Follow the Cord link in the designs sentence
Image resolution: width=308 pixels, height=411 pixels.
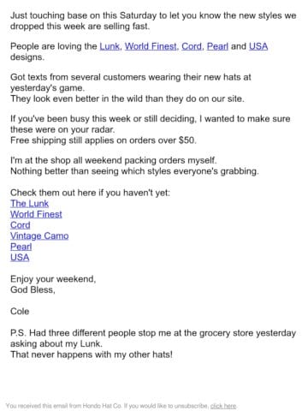click(192, 46)
